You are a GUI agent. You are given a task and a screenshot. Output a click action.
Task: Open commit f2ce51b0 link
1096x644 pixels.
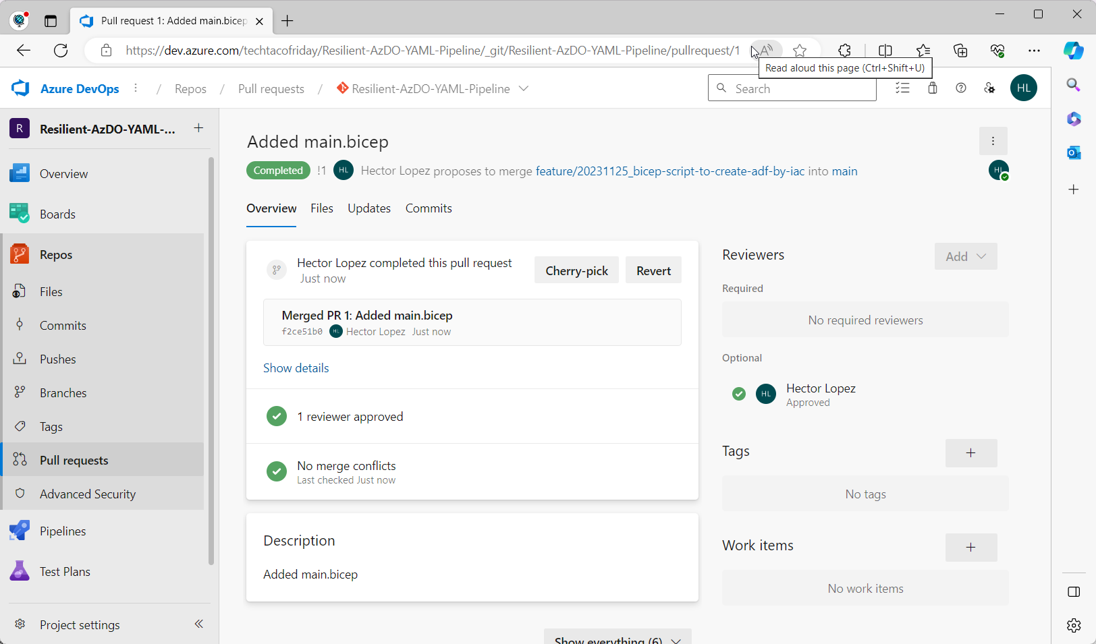tap(302, 332)
